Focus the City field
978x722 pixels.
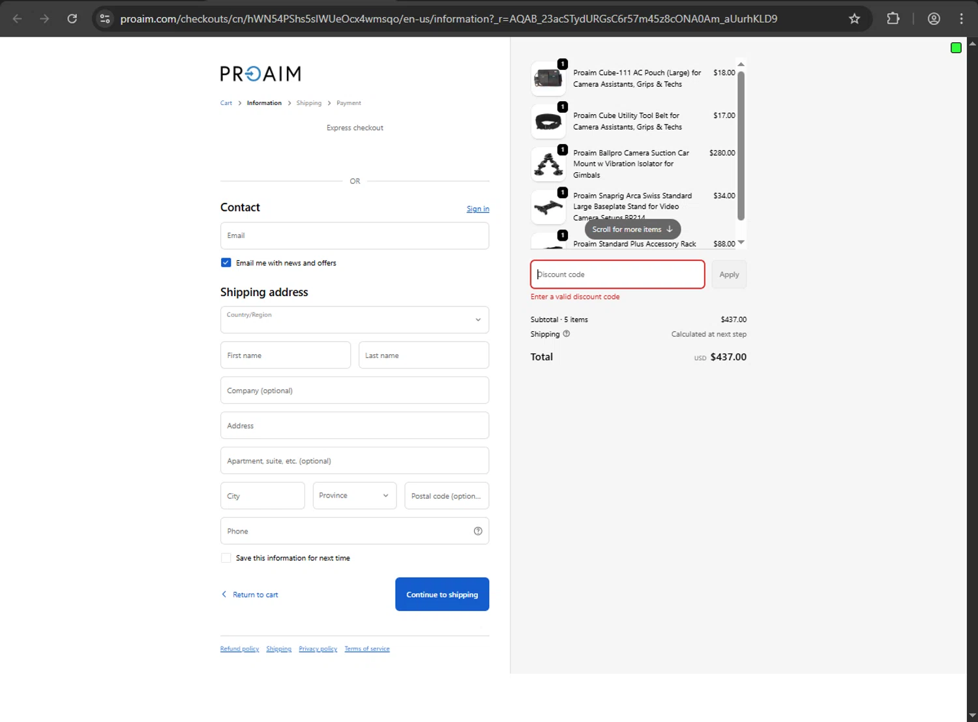coord(263,496)
